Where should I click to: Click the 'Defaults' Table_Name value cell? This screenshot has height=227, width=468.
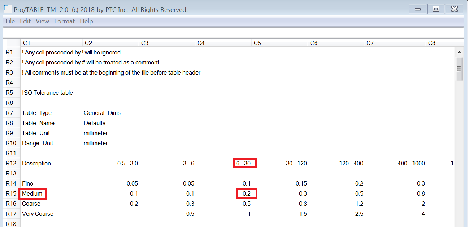95,123
